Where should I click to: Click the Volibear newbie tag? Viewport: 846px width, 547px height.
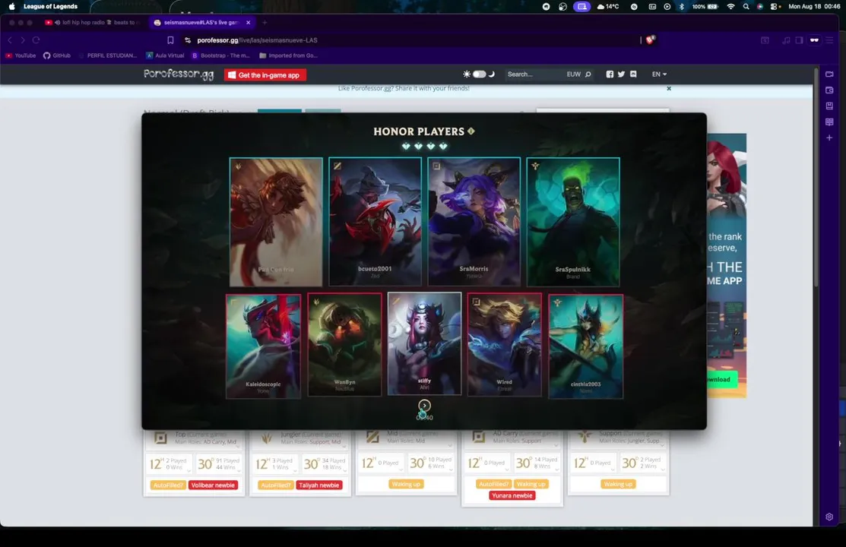[213, 485]
